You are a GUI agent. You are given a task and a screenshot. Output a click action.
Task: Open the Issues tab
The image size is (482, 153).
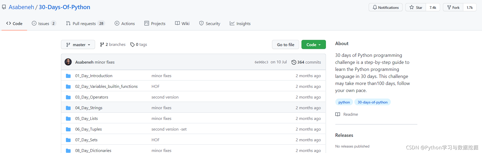point(44,23)
